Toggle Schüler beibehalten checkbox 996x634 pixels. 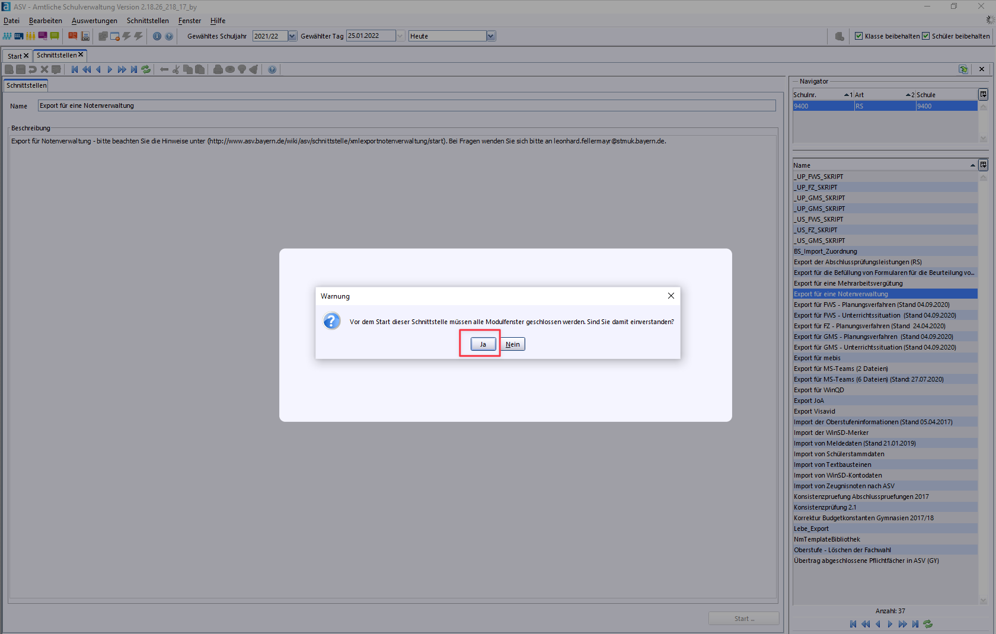coord(925,36)
